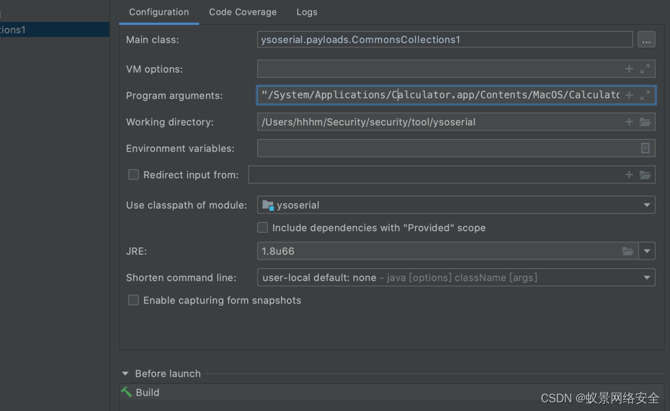Check Enable capturing form snapshots
This screenshot has width=670, height=411.
[133, 300]
